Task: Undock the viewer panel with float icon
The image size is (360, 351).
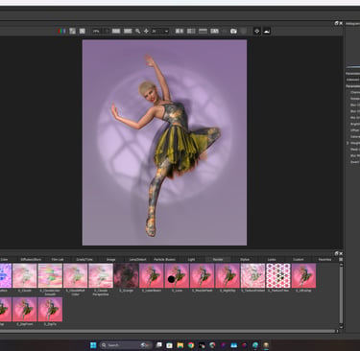Action: pos(336,23)
